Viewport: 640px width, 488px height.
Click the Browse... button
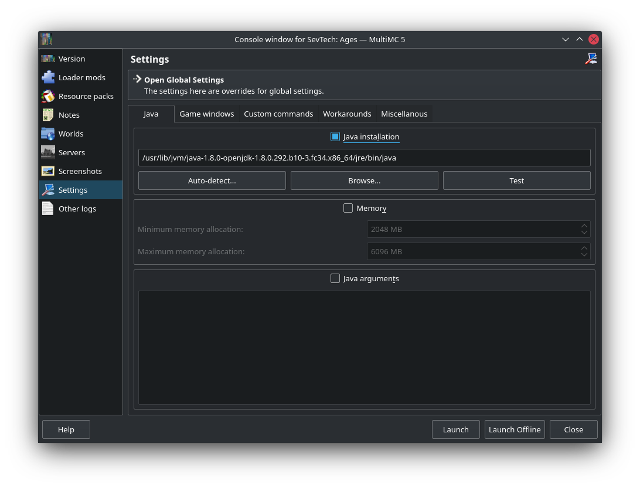(364, 180)
